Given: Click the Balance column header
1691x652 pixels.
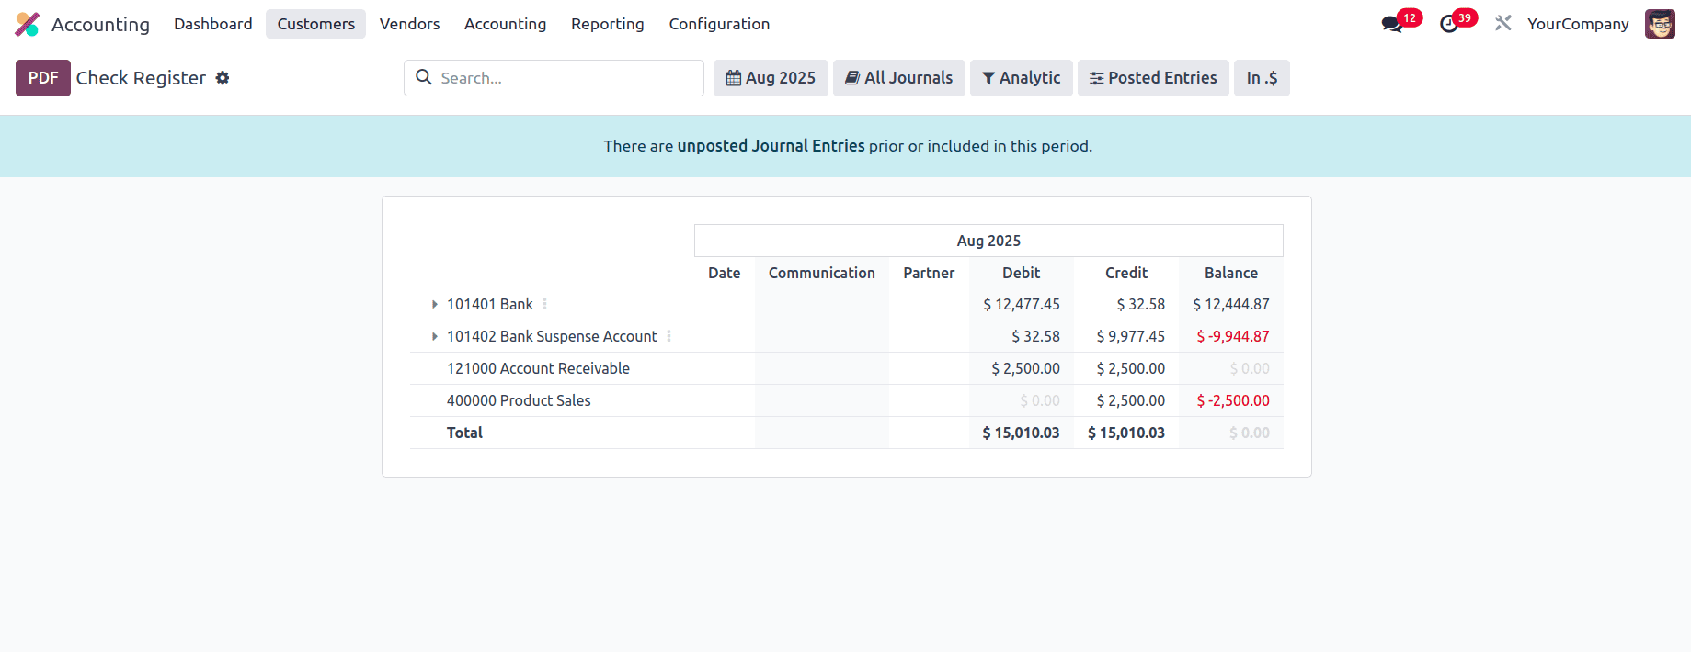Looking at the screenshot, I should pyautogui.click(x=1231, y=273).
